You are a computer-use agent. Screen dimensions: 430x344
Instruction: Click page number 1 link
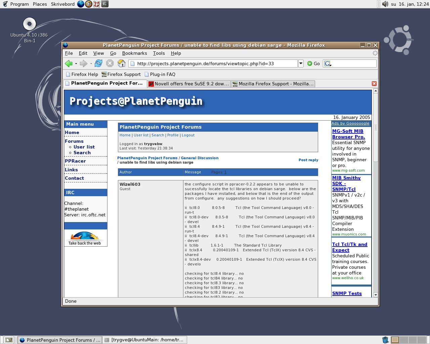[225, 172]
